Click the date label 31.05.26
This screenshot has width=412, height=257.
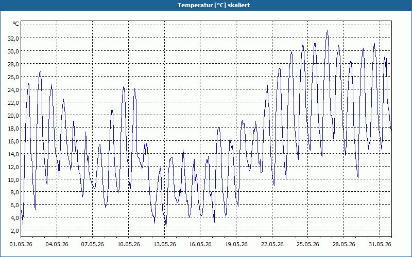[x=380, y=244]
